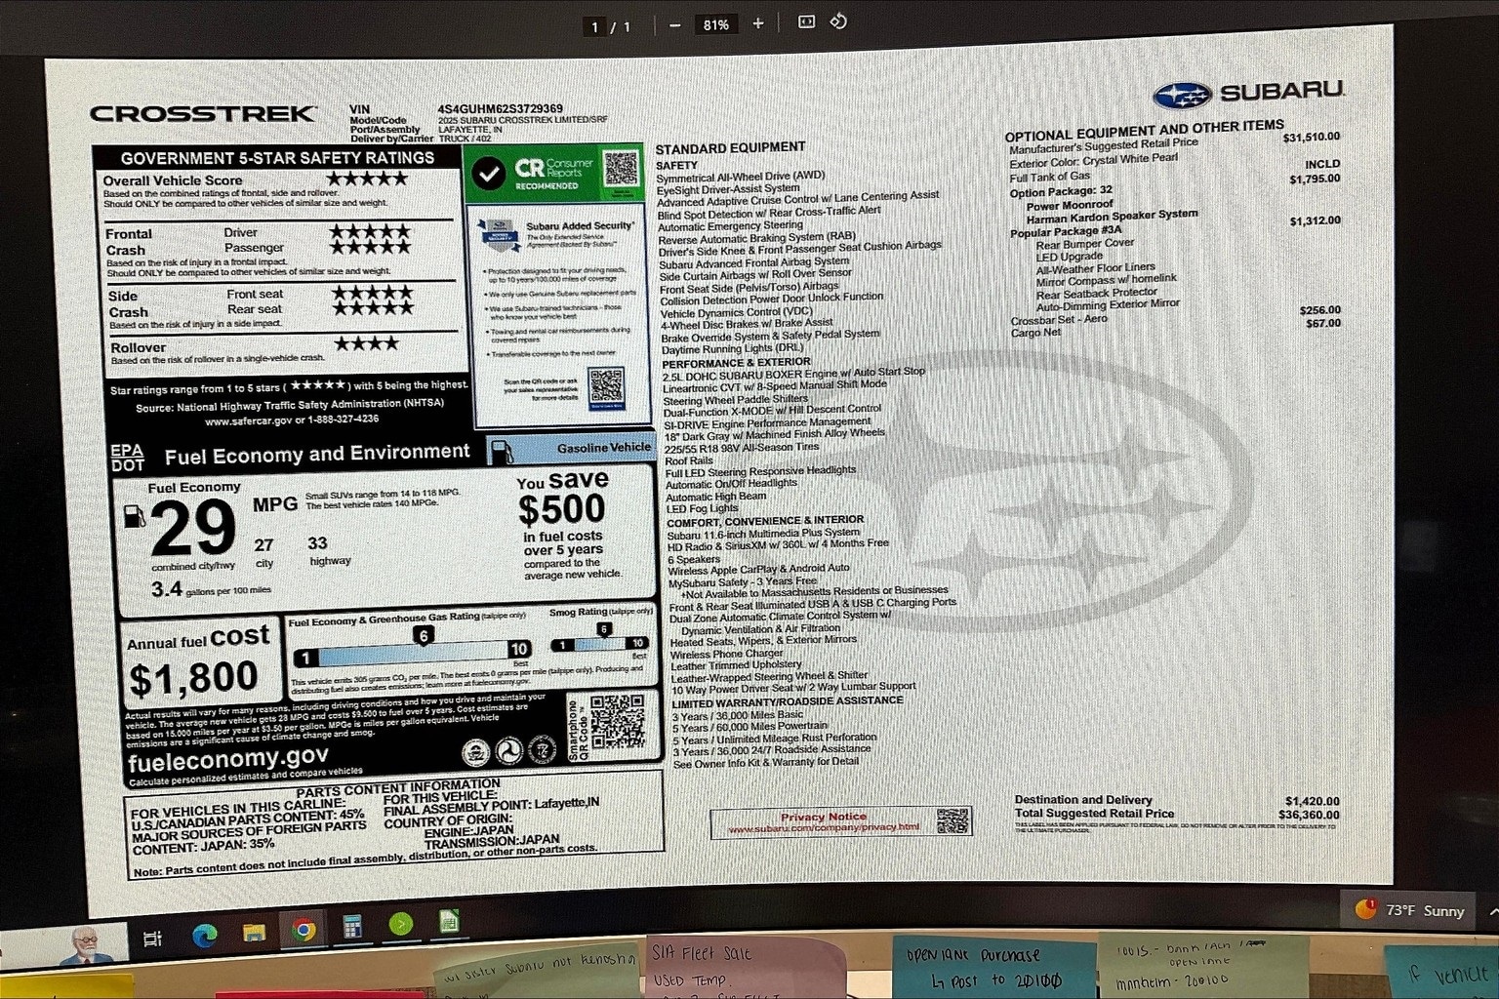Screen dimensions: 1499x999
Task: Click the Annual fuel cost $1,800 figure
Action: point(193,679)
